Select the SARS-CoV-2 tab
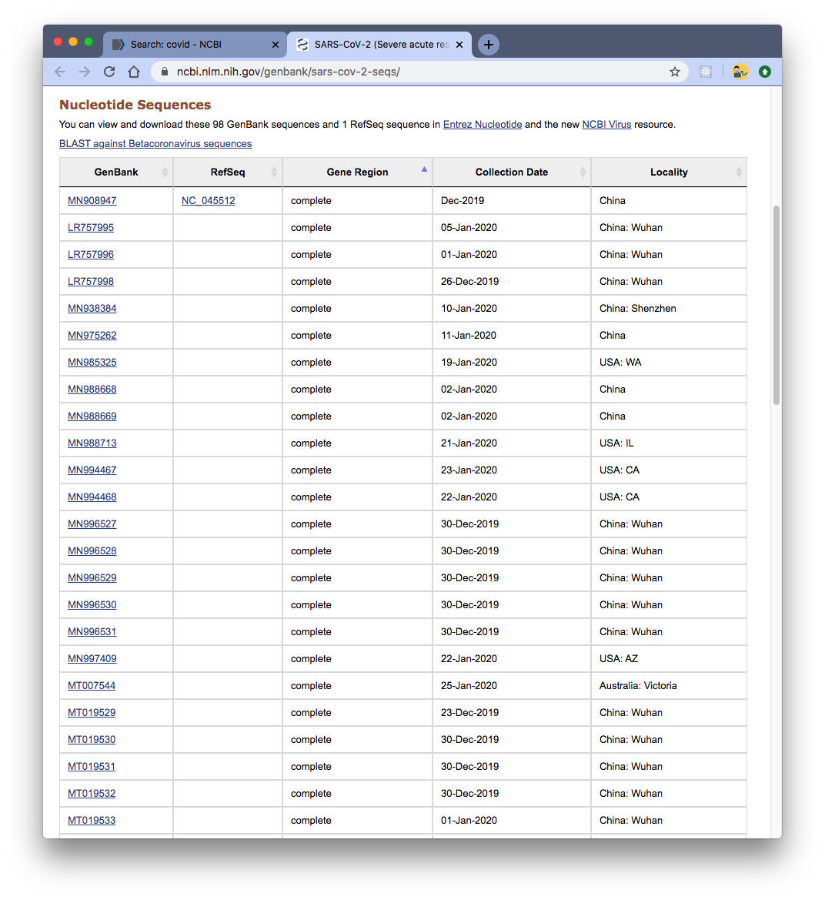 (379, 45)
